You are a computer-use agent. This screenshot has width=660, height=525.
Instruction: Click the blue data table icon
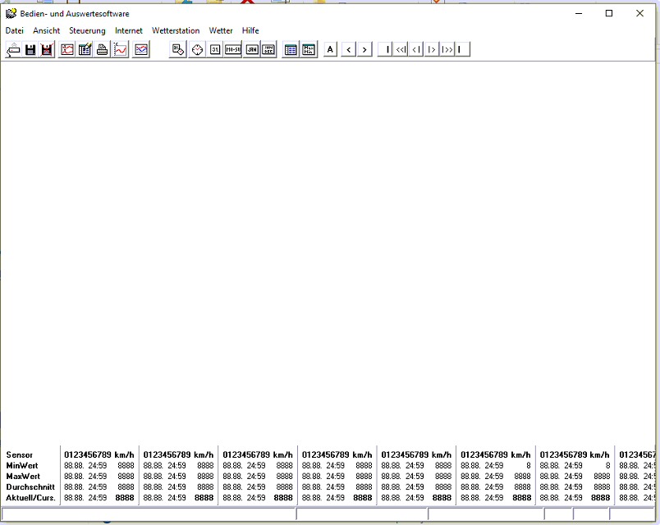point(291,50)
